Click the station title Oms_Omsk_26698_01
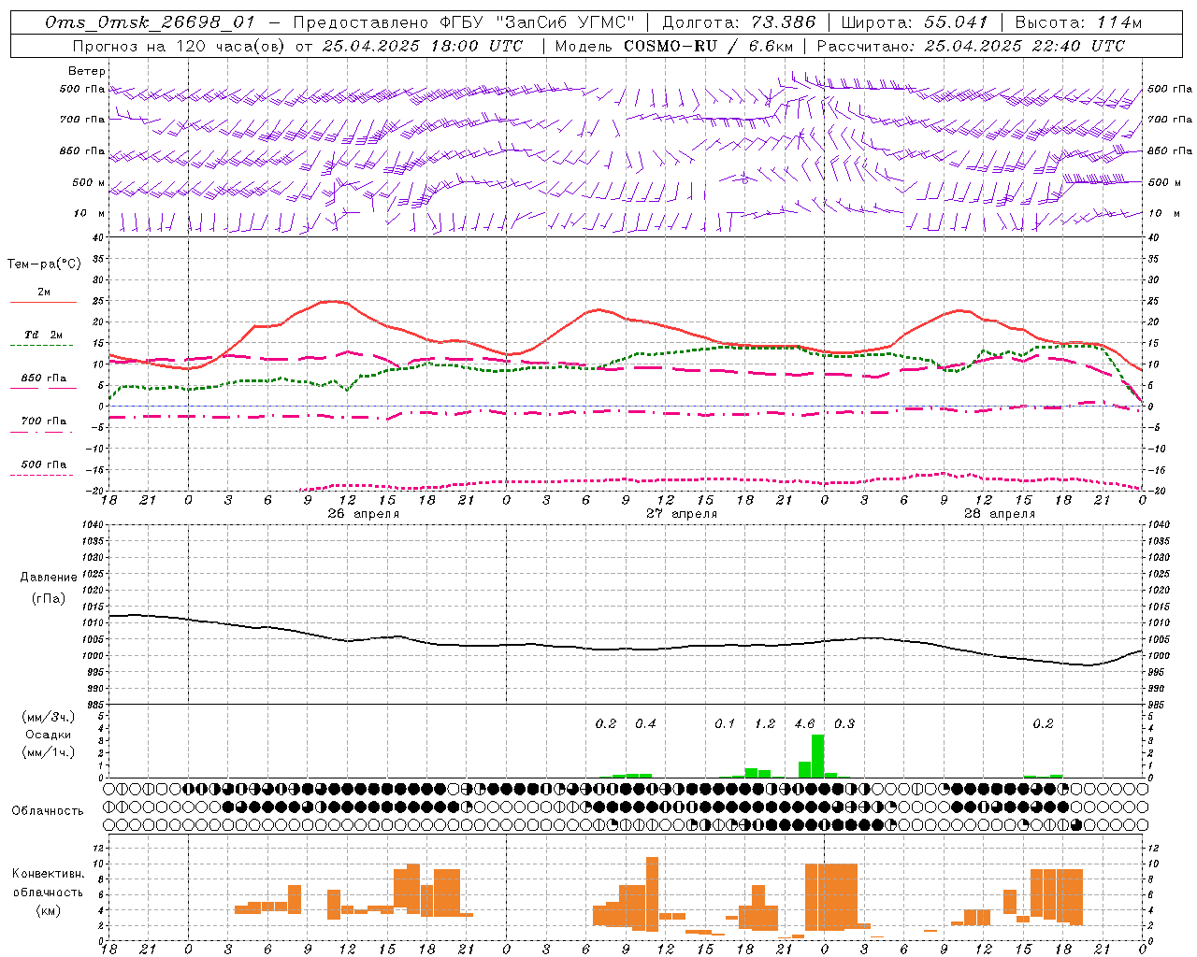Viewport: 1197px width, 957px height. point(150,22)
